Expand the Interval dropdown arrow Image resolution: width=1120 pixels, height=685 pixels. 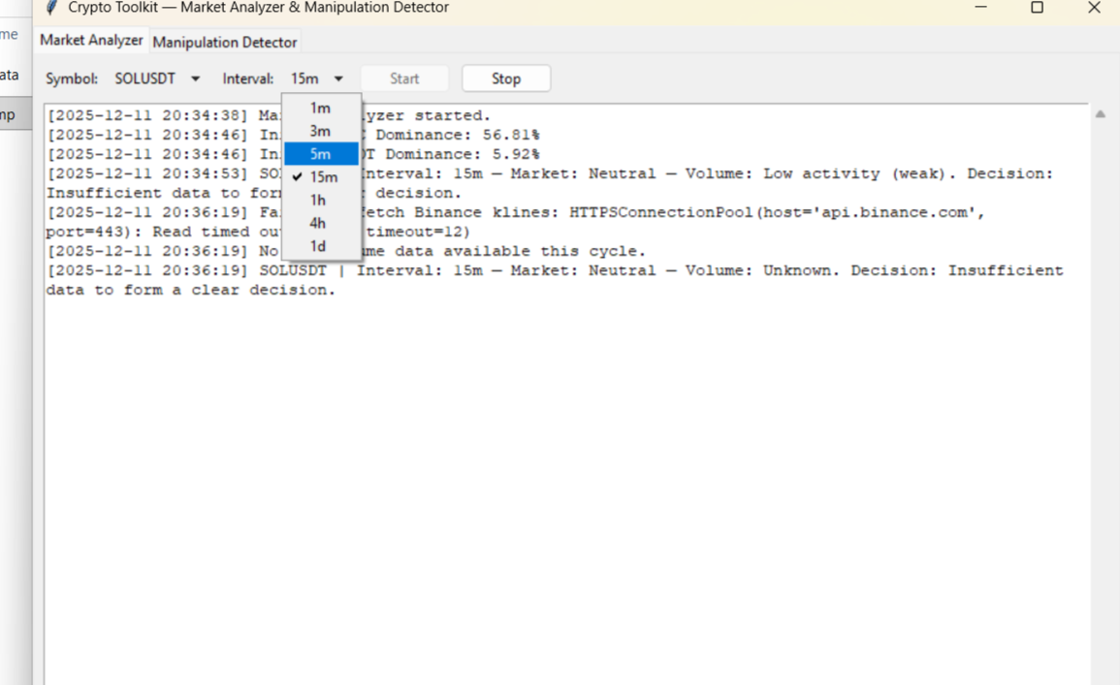point(338,78)
